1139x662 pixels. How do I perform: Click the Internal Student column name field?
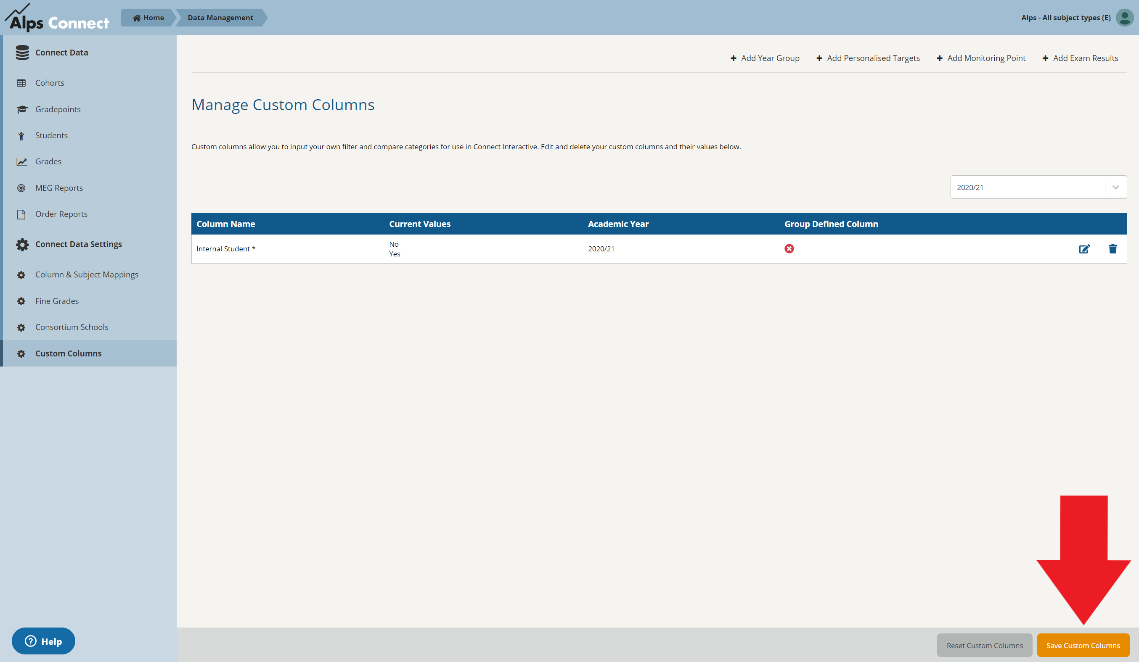click(x=226, y=248)
